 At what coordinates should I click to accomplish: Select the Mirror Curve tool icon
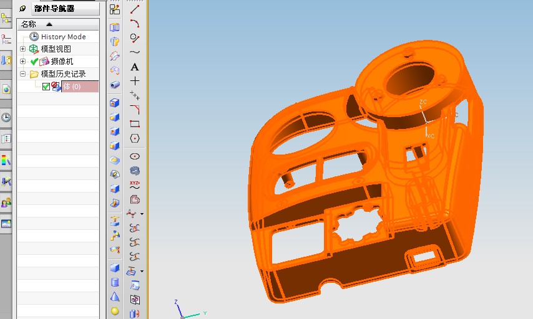click(135, 300)
